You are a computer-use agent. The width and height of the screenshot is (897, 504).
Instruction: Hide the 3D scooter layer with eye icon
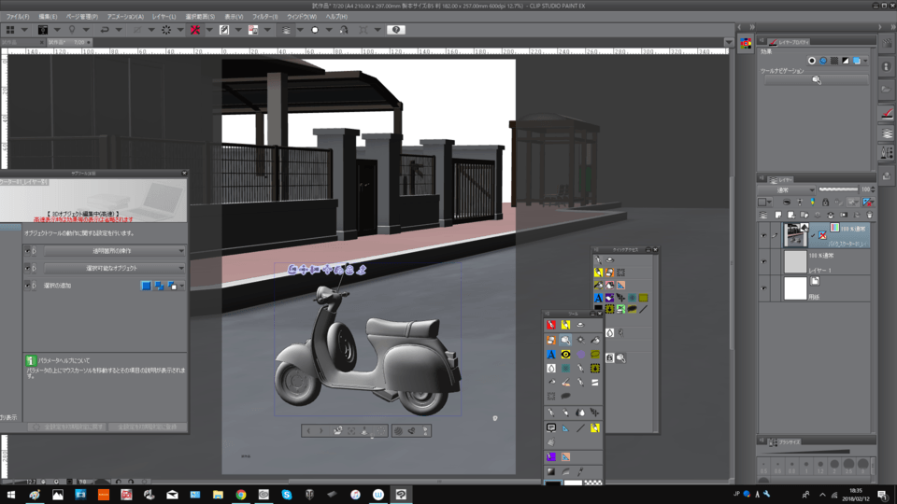[763, 235]
